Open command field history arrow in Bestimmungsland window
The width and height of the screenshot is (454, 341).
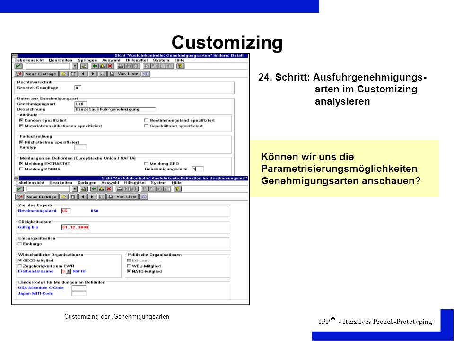[x=75, y=189]
